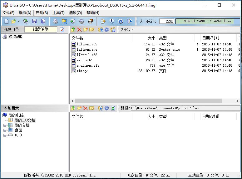Click Up folder icon in local pane
The width and height of the screenshot is (242, 179).
pos(73,108)
